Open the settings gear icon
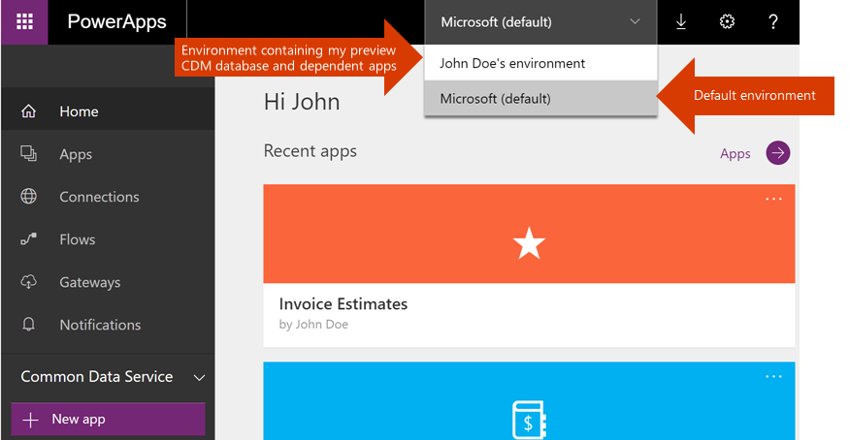850x440 pixels. [727, 21]
